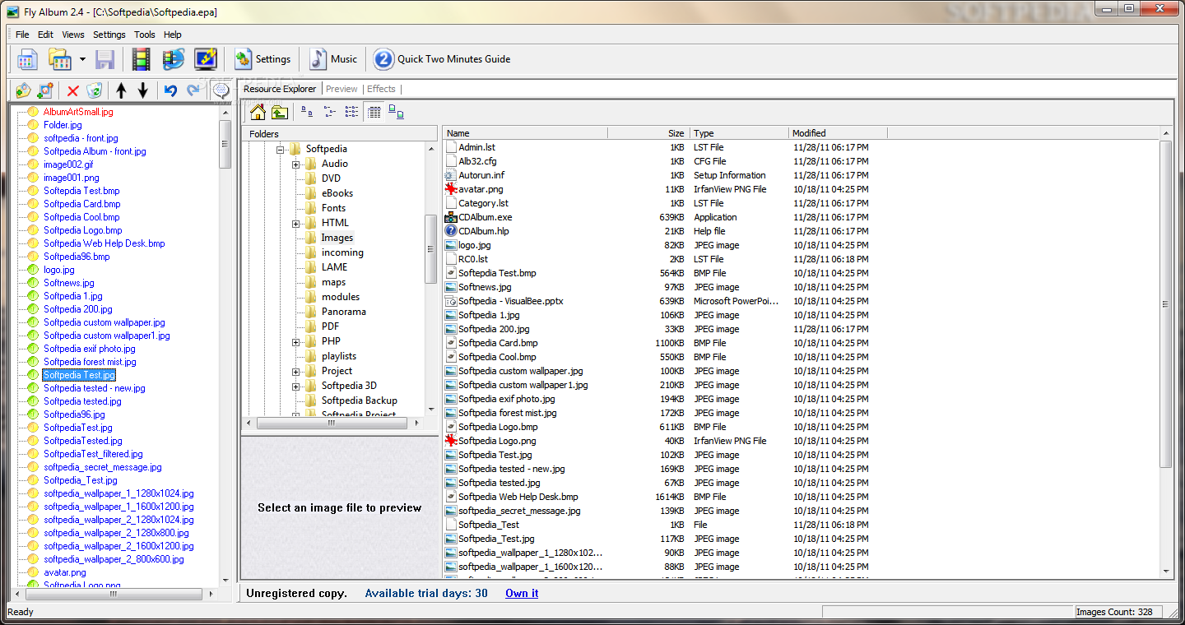Image resolution: width=1185 pixels, height=625 pixels.
Task: Click the film strip slideshow icon
Action: coord(142,59)
